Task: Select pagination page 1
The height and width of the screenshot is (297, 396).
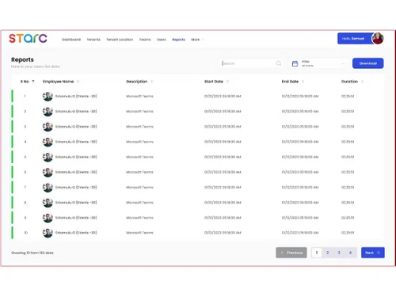Action: (x=317, y=253)
